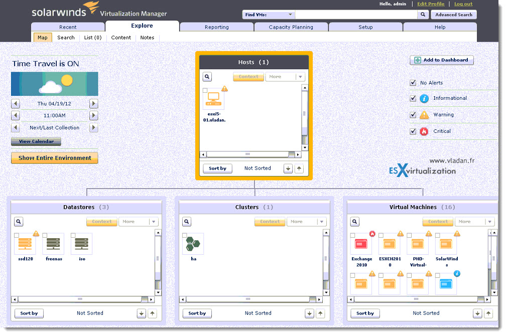Select the iso datastore icon
This screenshot has height=335, width=506.
click(82, 243)
